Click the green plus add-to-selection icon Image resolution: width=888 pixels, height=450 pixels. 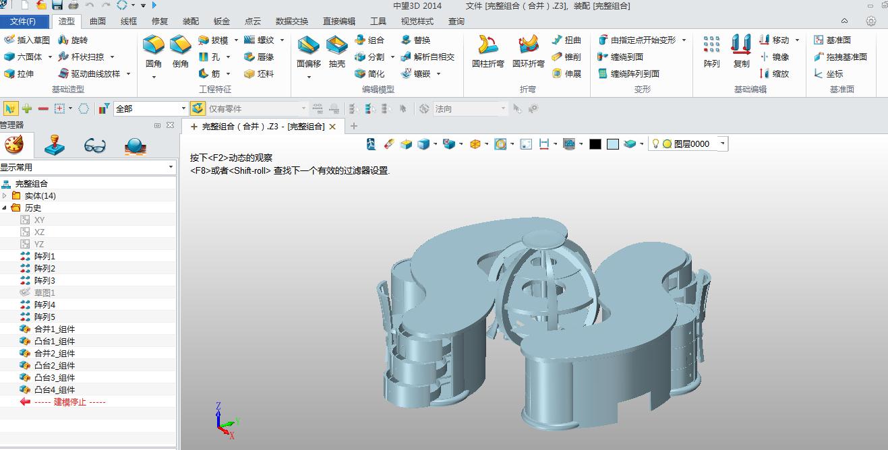[27, 108]
